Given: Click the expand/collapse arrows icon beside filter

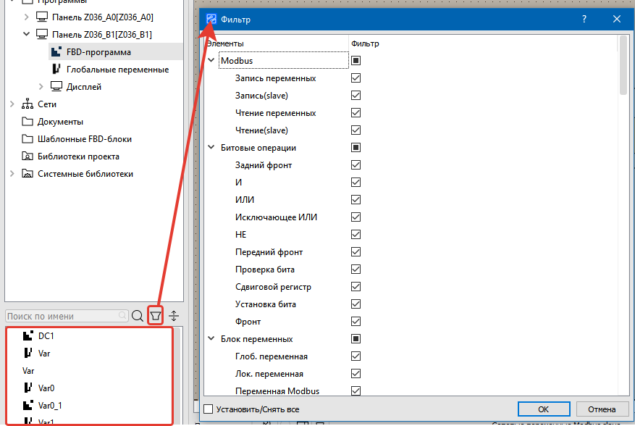Looking at the screenshot, I should 174,316.
